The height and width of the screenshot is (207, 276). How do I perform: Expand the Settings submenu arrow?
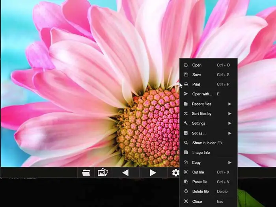tap(230, 123)
